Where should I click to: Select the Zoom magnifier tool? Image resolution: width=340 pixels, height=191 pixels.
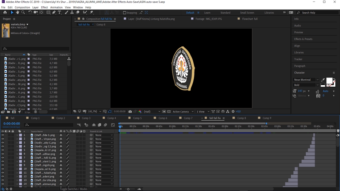pyautogui.click(x=23, y=13)
